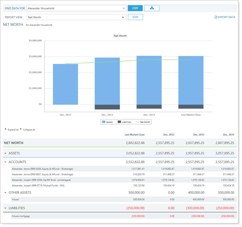Toggle Assets series in chart legend

pyautogui.click(x=107, y=122)
